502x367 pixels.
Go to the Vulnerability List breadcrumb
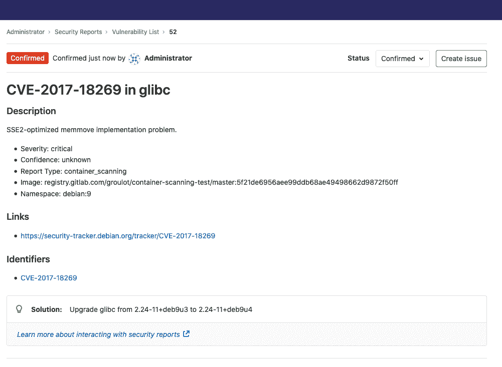(135, 32)
